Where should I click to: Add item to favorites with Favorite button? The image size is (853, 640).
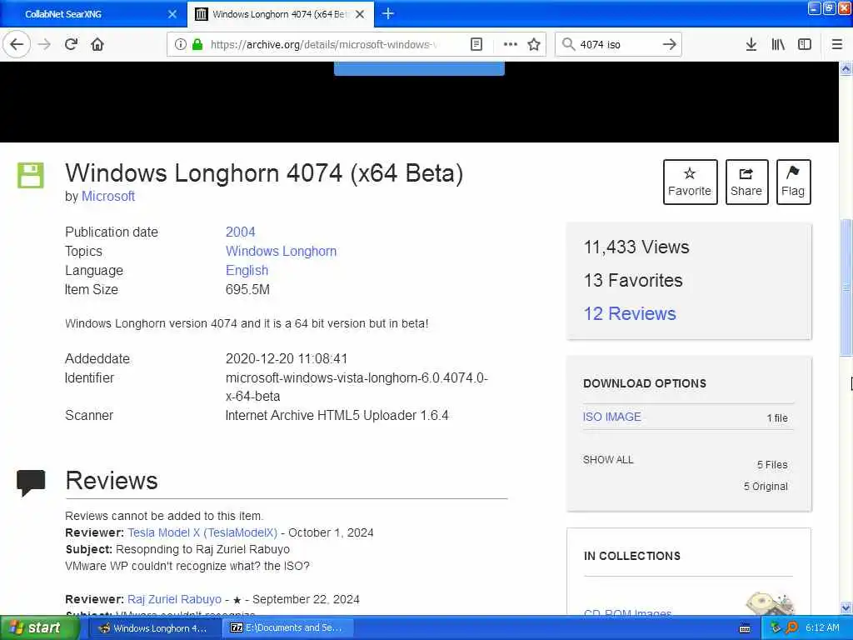(690, 182)
